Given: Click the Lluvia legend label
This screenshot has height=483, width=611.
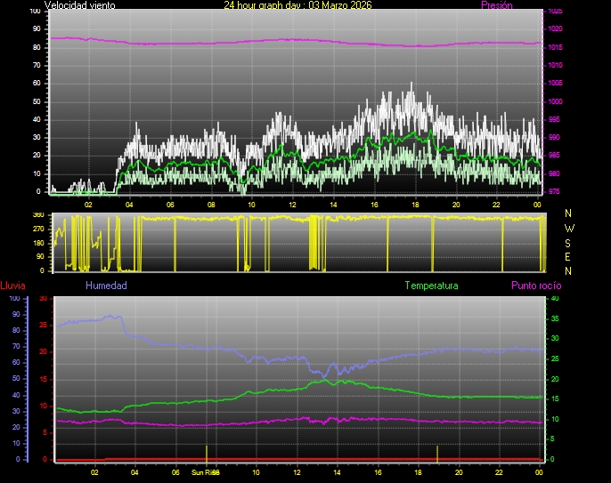Looking at the screenshot, I should pos(12,286).
